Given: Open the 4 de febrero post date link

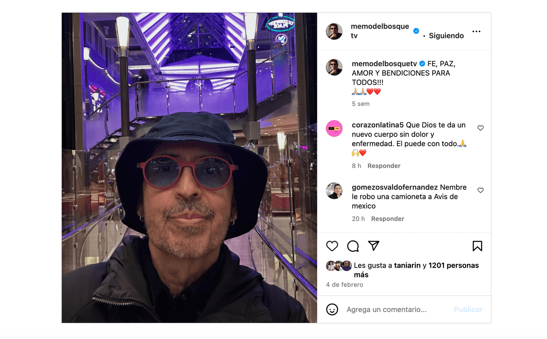Looking at the screenshot, I should pos(344,285).
